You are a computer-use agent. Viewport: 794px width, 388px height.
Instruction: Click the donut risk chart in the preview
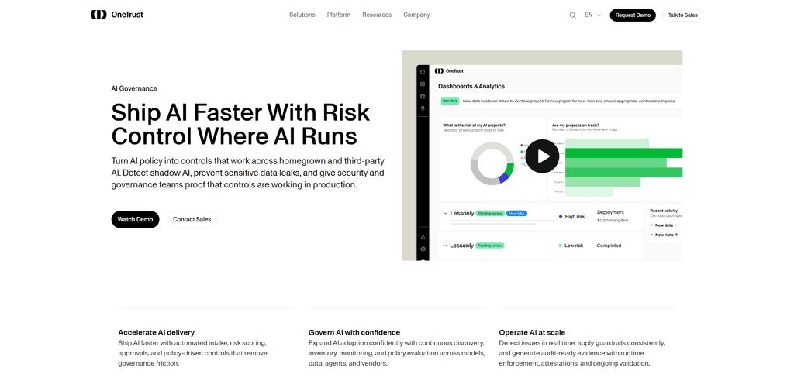(x=492, y=163)
